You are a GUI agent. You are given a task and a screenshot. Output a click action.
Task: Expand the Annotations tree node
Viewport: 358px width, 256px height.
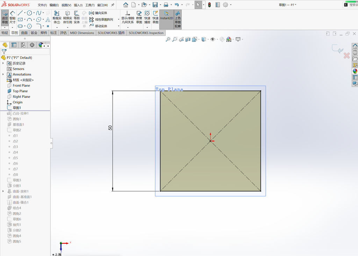3,74
